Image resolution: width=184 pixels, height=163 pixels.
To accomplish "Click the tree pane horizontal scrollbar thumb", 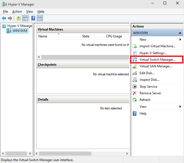I will (x=16, y=153).
